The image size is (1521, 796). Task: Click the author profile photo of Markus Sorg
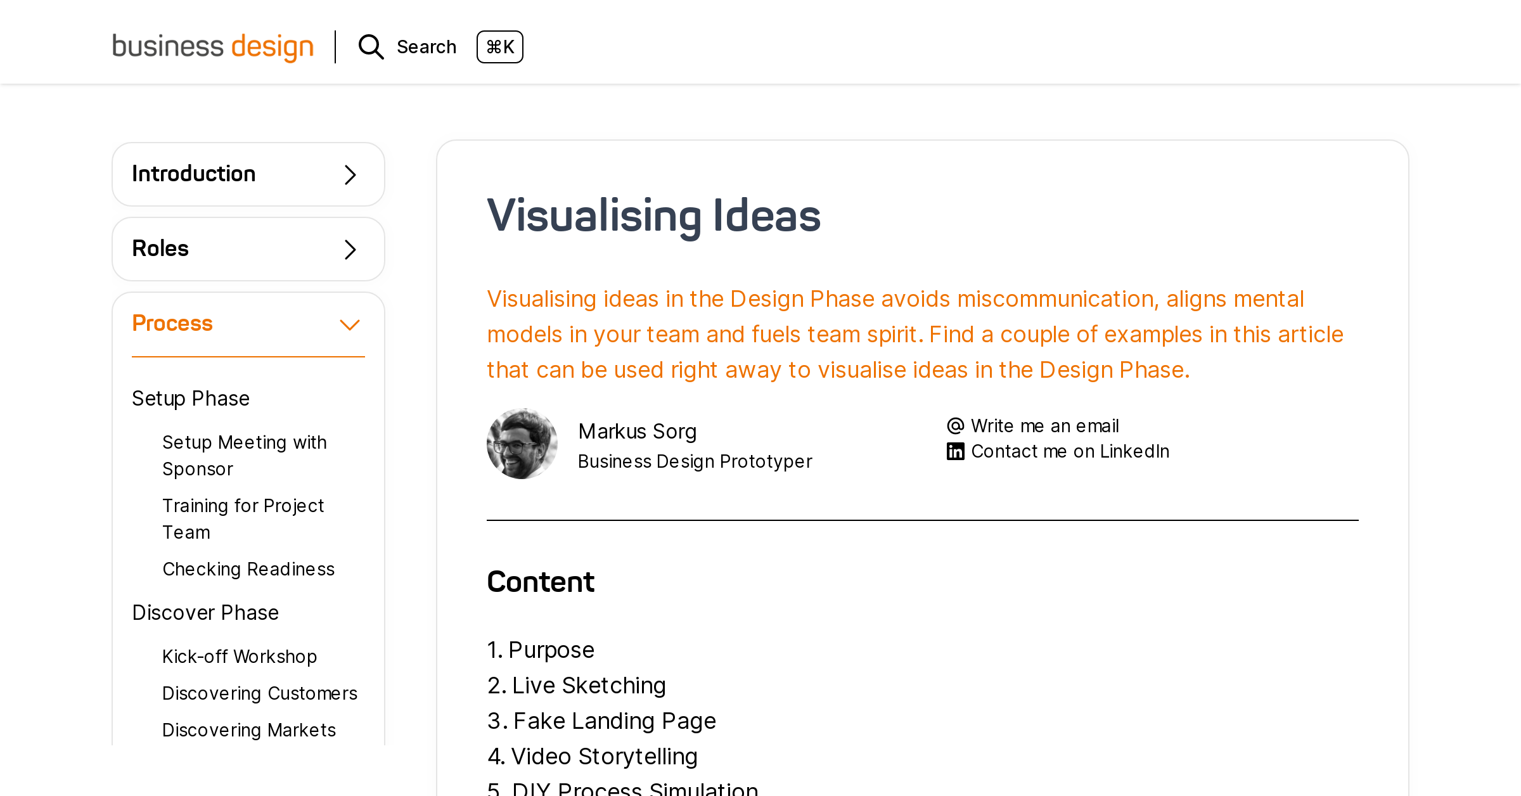[522, 443]
